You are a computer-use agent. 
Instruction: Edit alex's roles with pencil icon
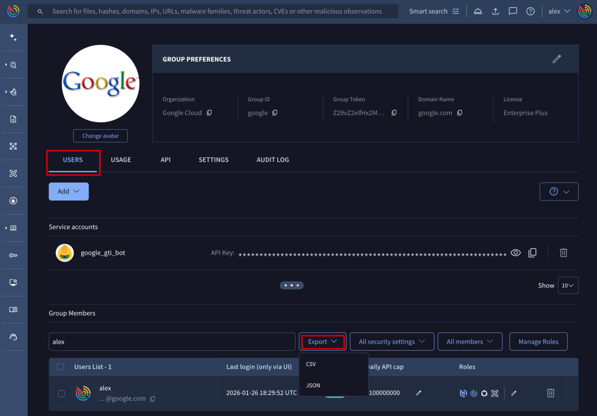point(514,393)
